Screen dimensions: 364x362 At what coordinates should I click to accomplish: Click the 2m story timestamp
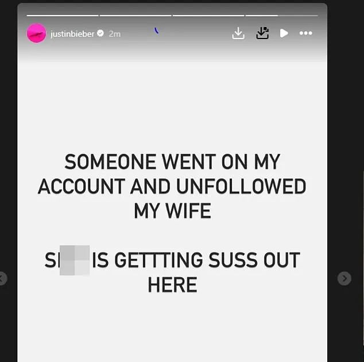[115, 34]
